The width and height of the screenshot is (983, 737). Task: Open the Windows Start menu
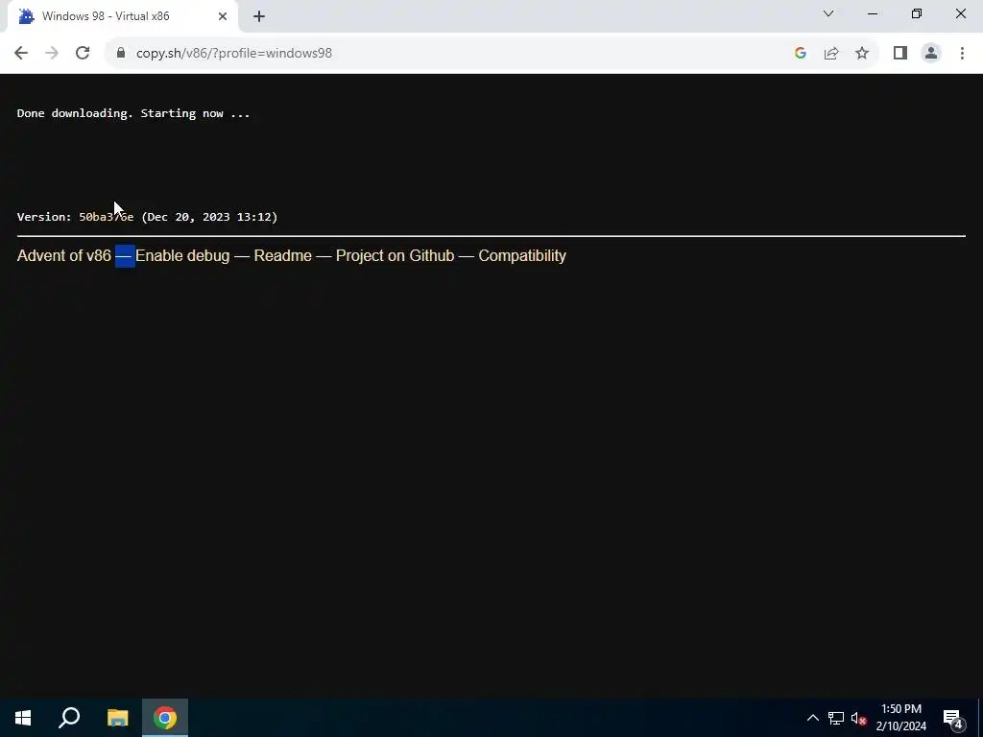tap(23, 718)
